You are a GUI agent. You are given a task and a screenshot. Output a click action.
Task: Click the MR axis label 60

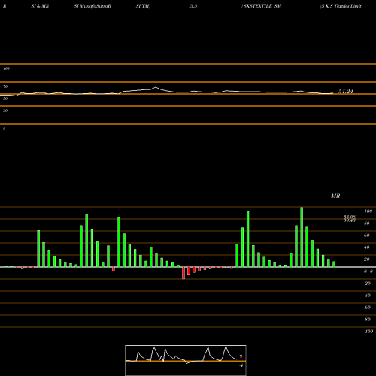tap(367, 235)
